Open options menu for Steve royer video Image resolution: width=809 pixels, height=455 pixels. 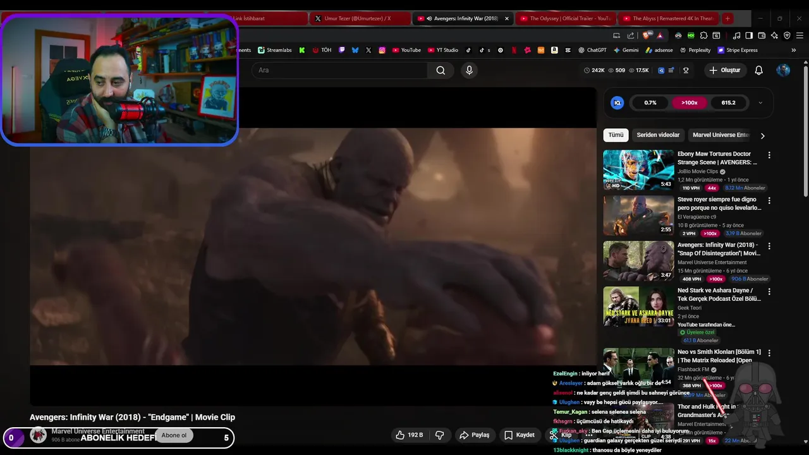tap(769, 200)
